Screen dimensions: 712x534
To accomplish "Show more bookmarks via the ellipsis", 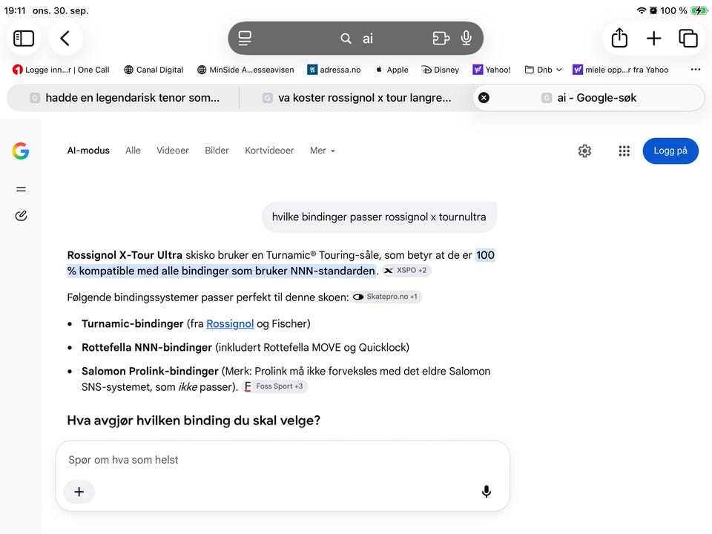I will click(695, 70).
